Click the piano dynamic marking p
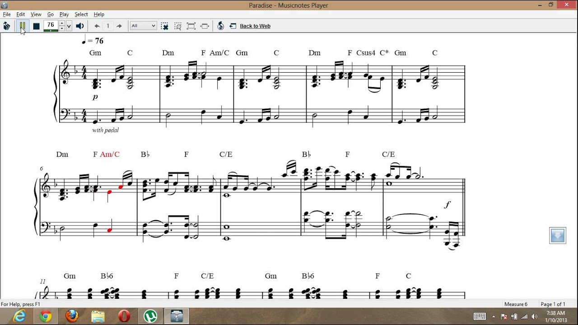 [x=95, y=97]
